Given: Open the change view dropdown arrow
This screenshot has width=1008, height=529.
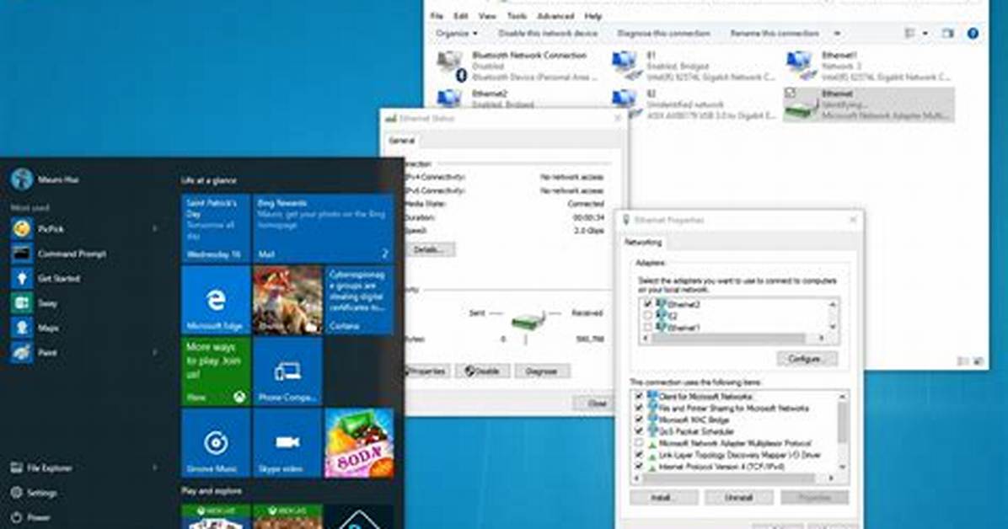Looking at the screenshot, I should coord(925,34).
